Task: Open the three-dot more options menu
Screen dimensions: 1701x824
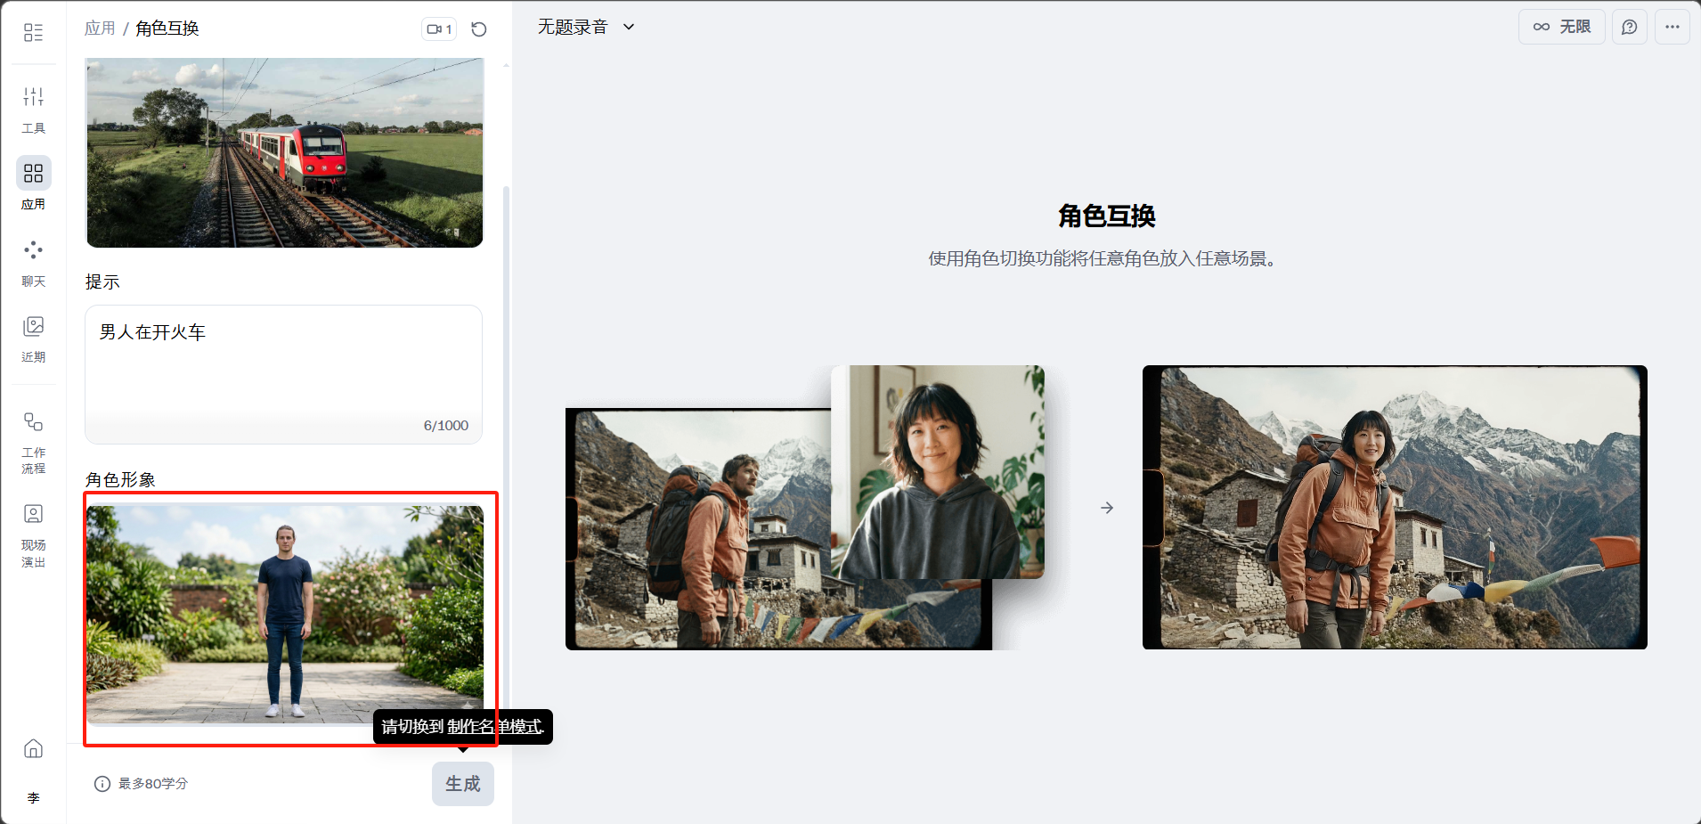Action: [x=1672, y=27]
